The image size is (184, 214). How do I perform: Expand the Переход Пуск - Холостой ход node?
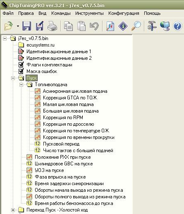click(13, 210)
